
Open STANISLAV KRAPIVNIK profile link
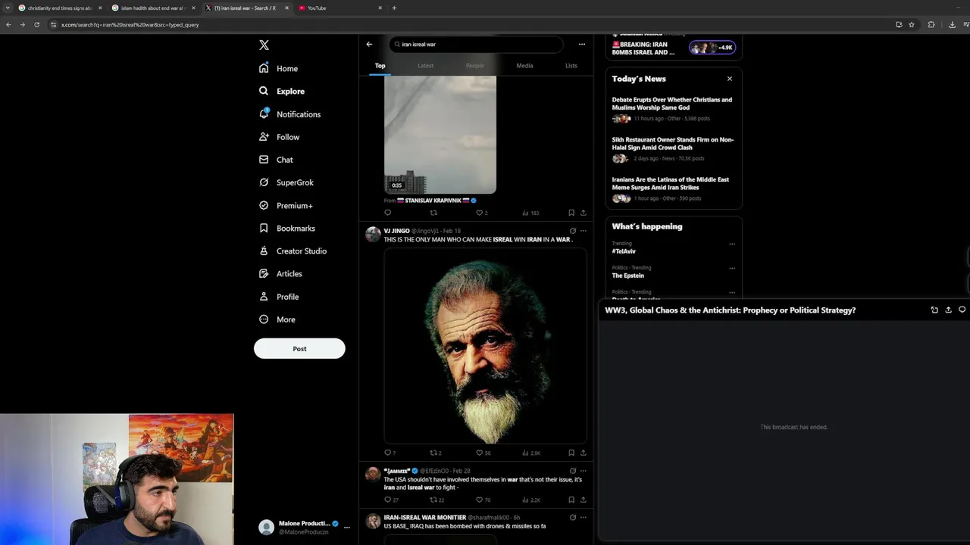437,201
